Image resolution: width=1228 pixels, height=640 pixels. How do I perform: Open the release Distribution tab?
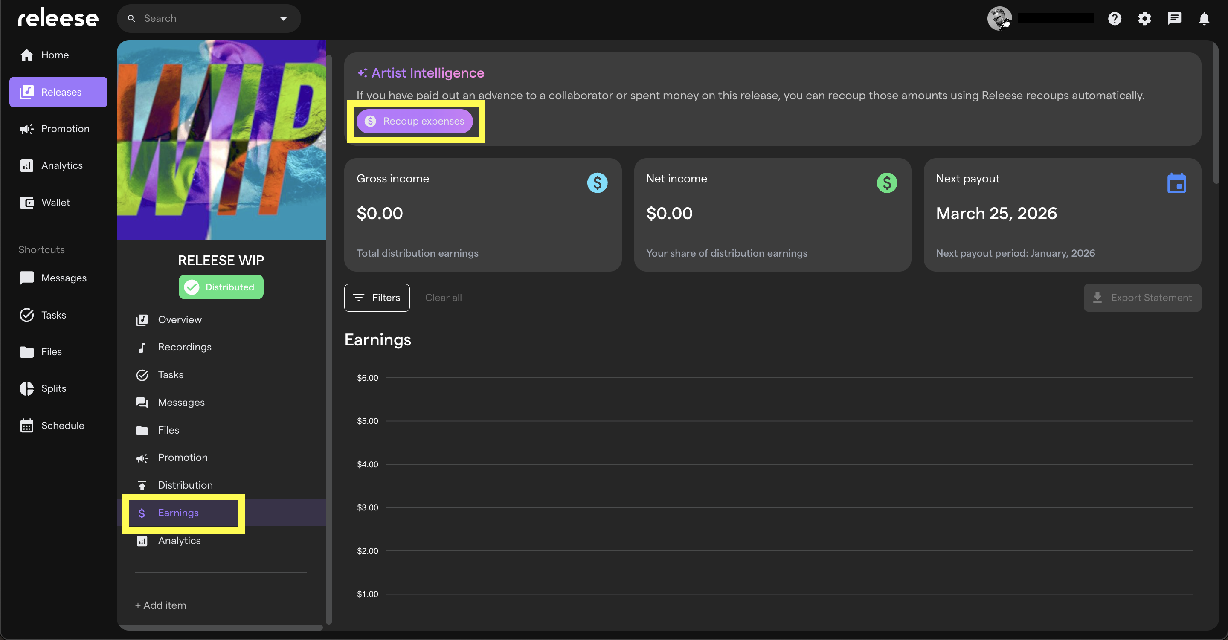221,485
